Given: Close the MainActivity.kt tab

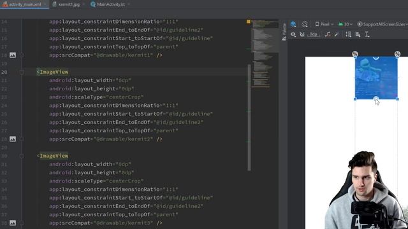Looking at the screenshot, I should pyautogui.click(x=129, y=4).
